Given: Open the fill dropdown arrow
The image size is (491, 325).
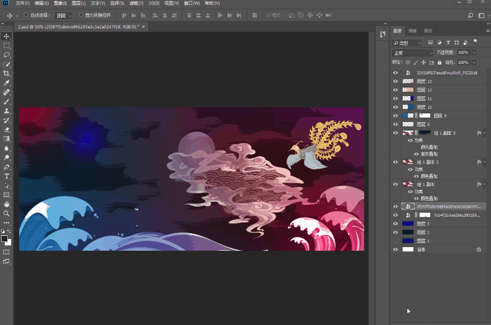Looking at the screenshot, I should point(474,62).
